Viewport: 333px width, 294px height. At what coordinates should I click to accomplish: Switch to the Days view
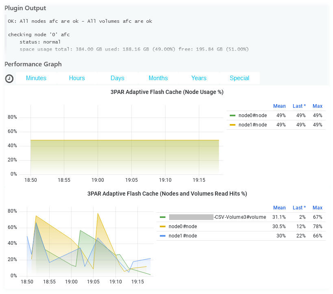(x=118, y=78)
